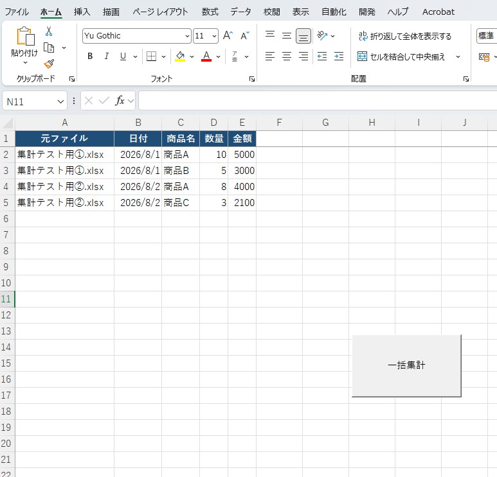Viewport: 497px width, 477px height.
Task: Expand the copy options arrow
Action: [x=64, y=48]
